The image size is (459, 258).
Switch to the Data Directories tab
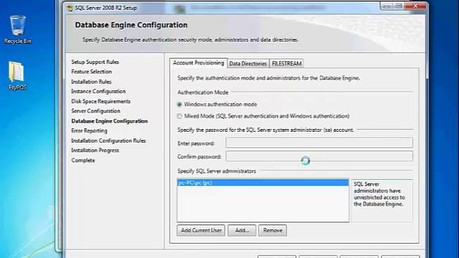pyautogui.click(x=248, y=64)
